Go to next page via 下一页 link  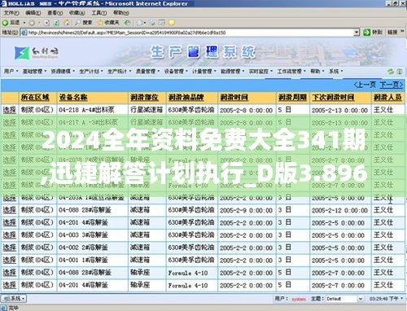point(391,85)
